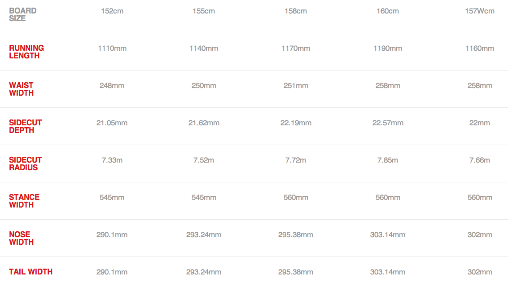The image size is (508, 283).
Task: Click the 1190mm running length value
Action: pyautogui.click(x=388, y=49)
